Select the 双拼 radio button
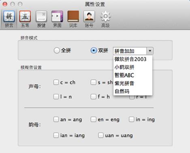 tap(94, 51)
